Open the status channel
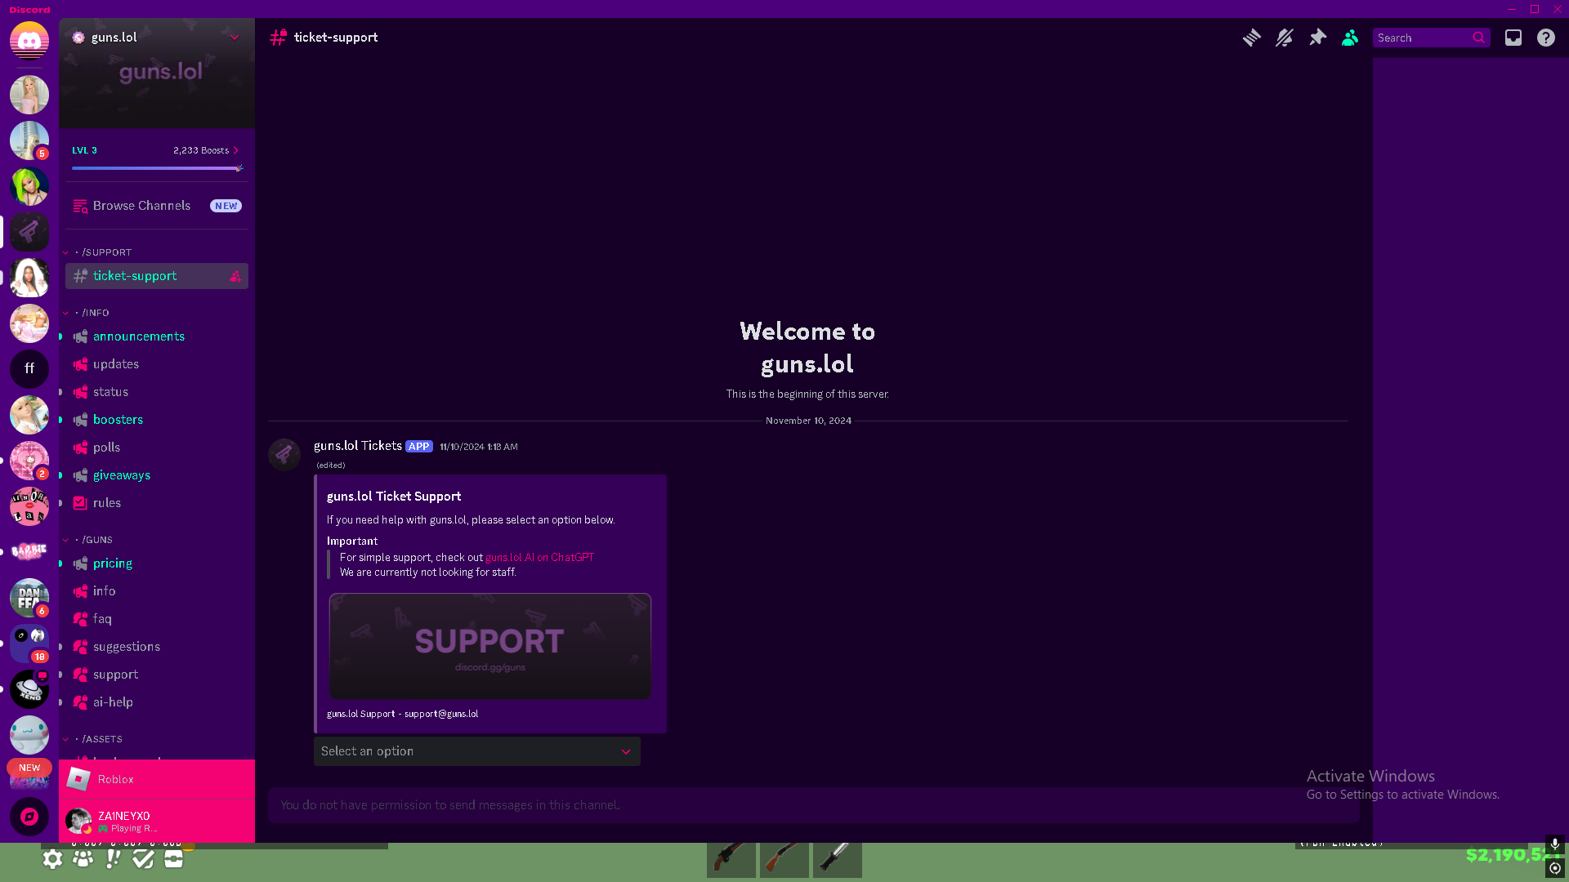Viewport: 1569px width, 882px height. (157, 392)
